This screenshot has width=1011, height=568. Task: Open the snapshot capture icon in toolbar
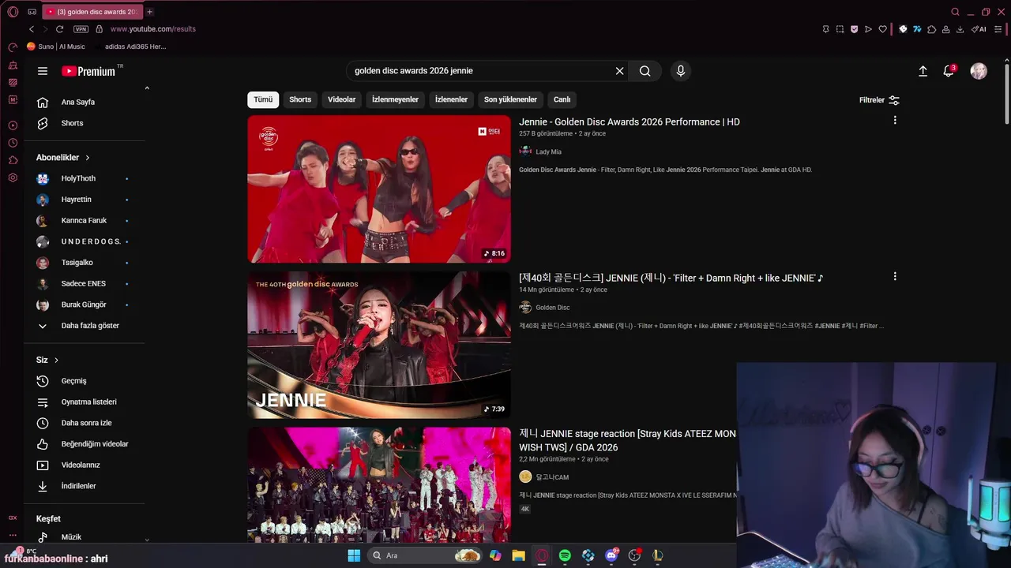[840, 29]
